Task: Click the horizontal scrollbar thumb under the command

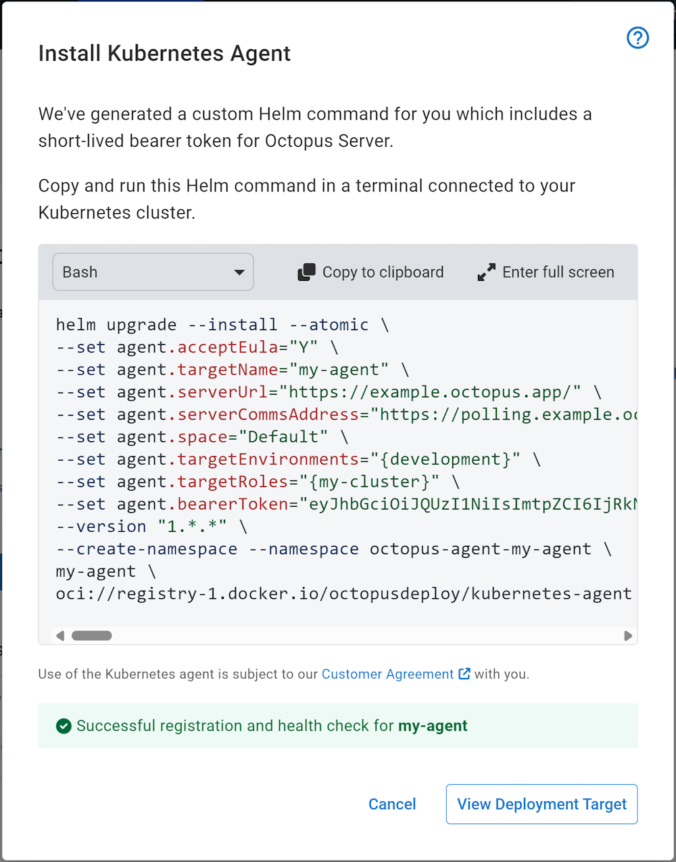Action: pyautogui.click(x=93, y=635)
